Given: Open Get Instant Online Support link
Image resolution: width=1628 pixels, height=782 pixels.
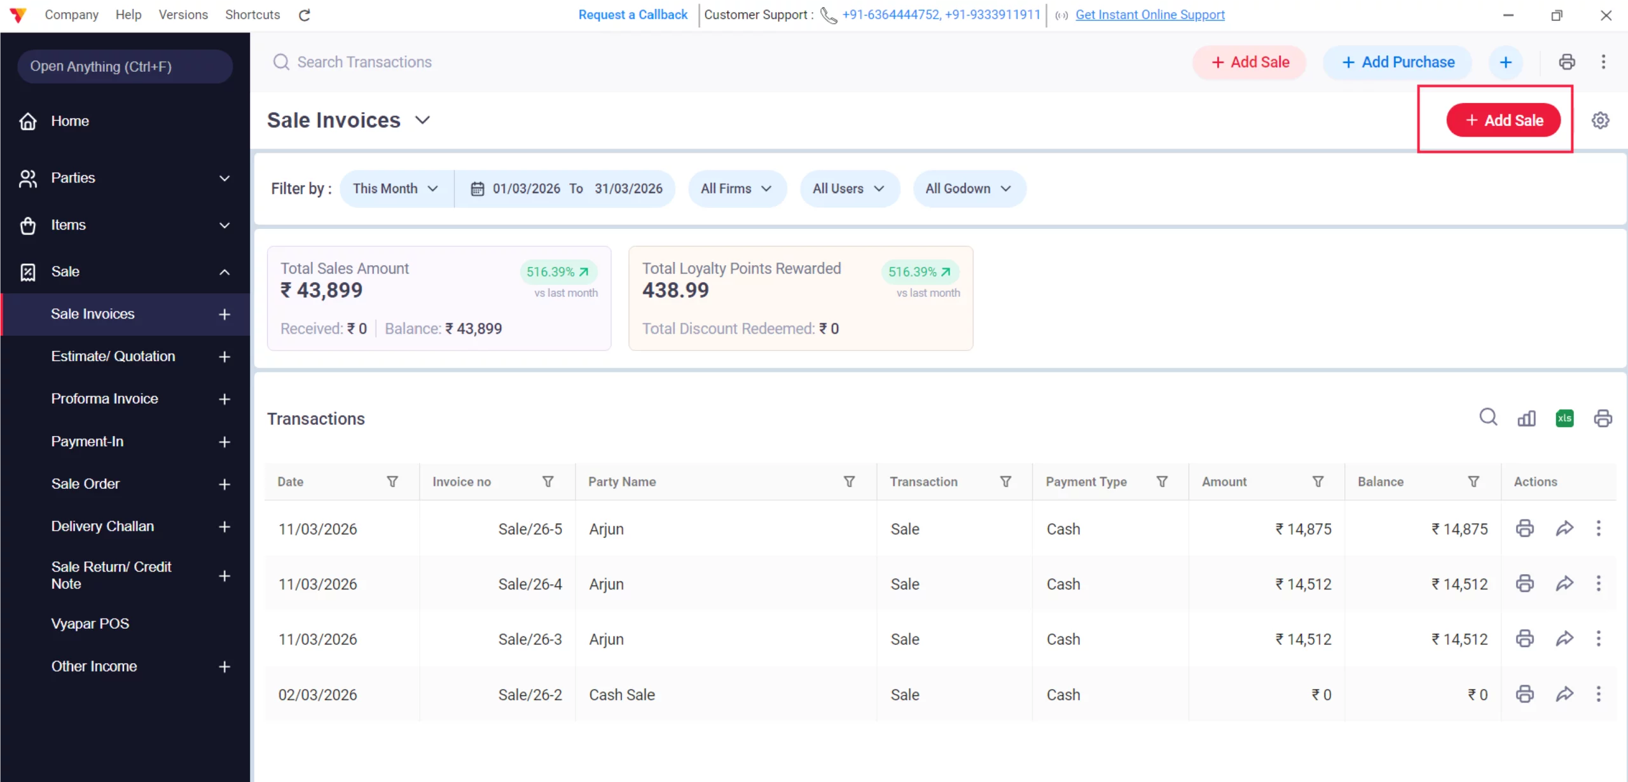Looking at the screenshot, I should [1149, 15].
